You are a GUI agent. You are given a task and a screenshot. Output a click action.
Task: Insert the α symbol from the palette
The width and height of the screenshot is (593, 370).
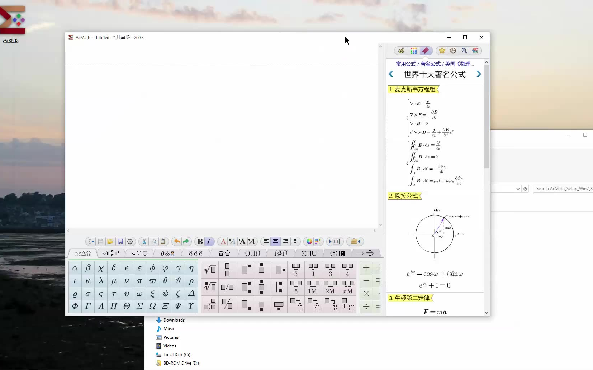(x=75, y=267)
